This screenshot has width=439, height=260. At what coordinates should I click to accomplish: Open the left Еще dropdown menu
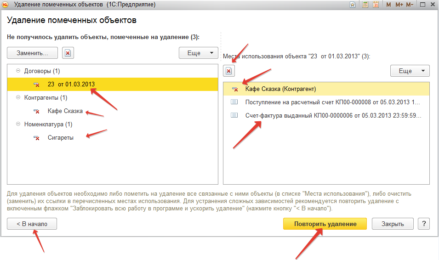198,53
